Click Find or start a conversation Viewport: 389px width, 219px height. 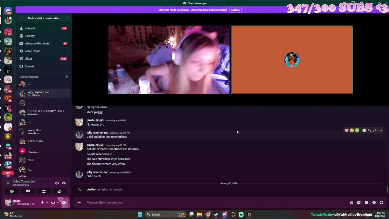[x=43, y=18]
